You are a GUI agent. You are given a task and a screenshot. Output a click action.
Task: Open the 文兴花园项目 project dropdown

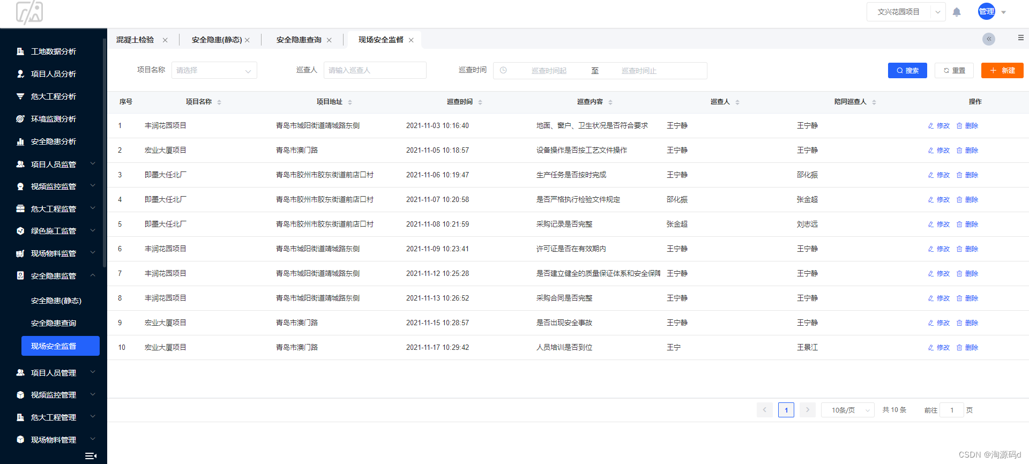tap(906, 12)
